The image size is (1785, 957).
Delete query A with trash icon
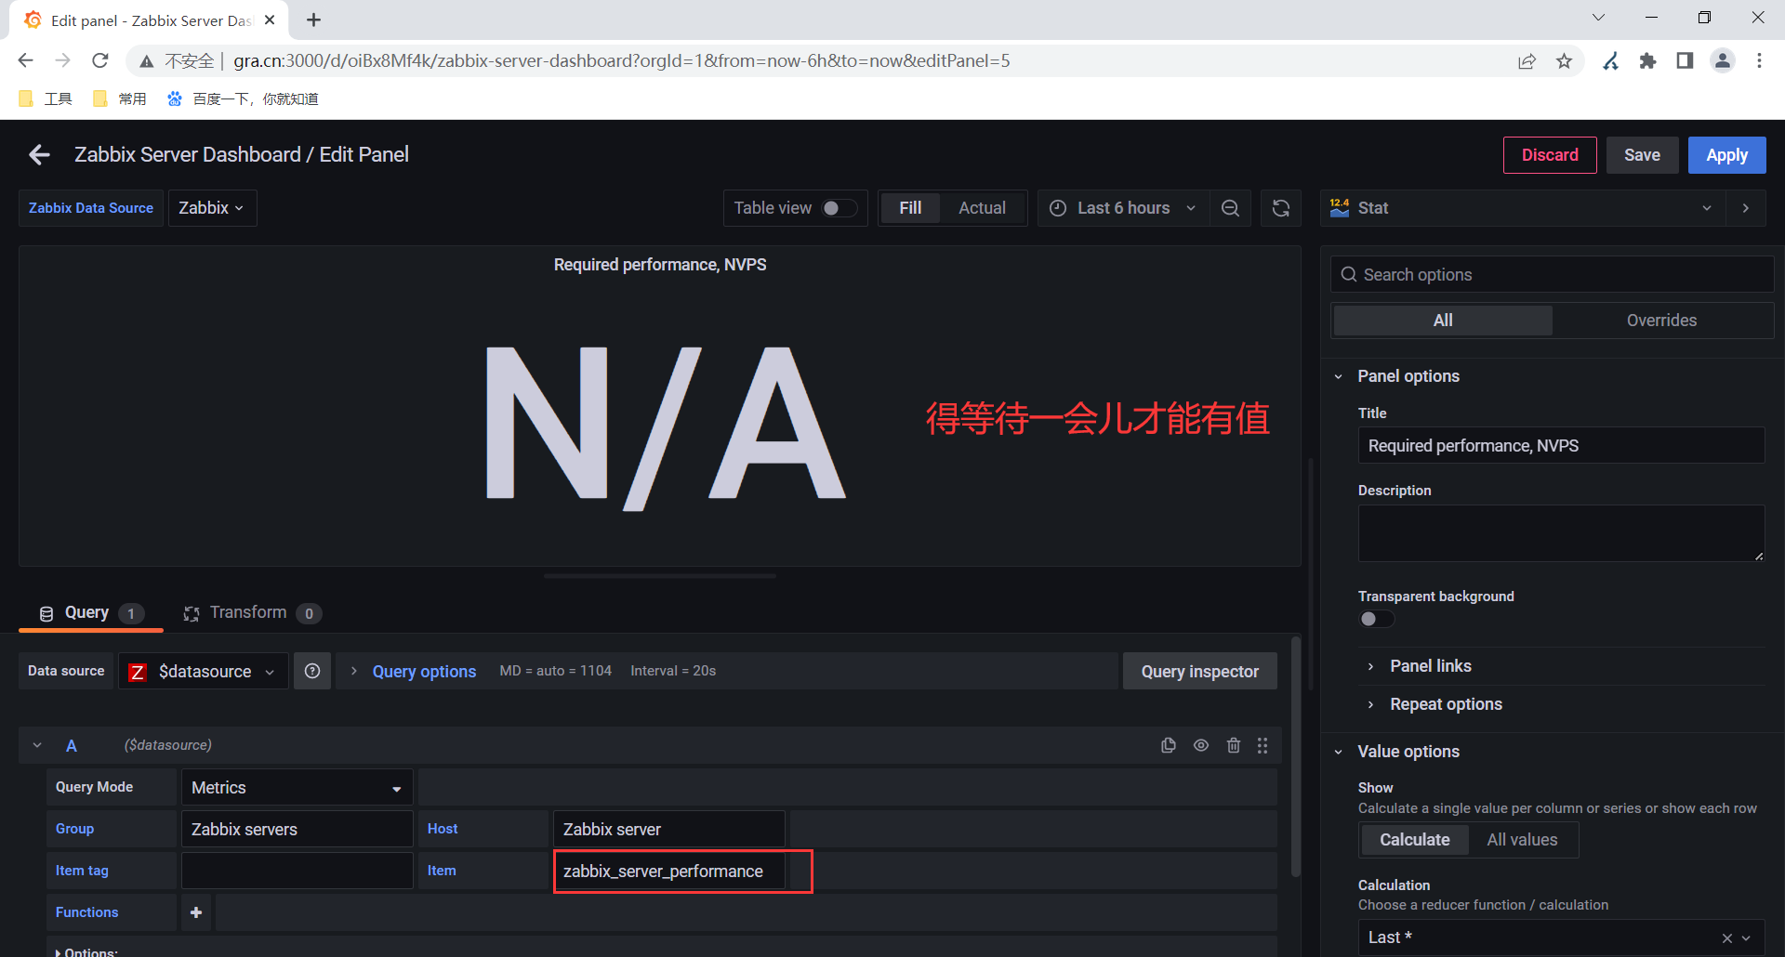pyautogui.click(x=1234, y=745)
